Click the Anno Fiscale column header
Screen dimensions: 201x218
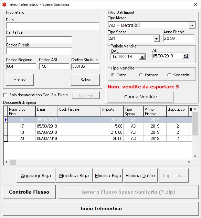click(x=155, y=111)
